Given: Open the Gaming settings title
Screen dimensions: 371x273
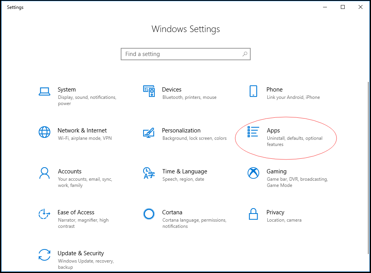Looking at the screenshot, I should click(x=276, y=171).
